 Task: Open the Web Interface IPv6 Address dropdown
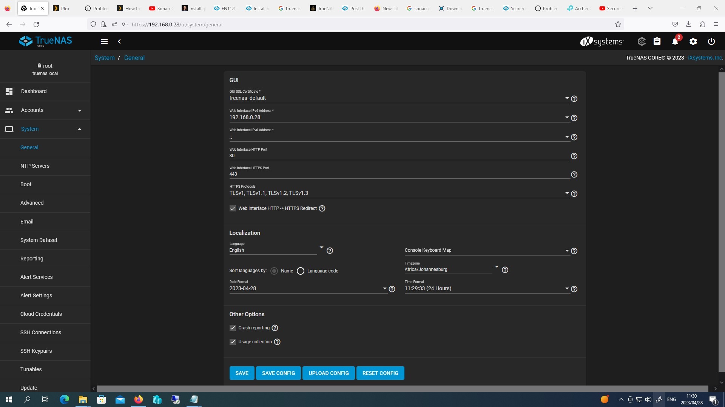tap(399, 137)
